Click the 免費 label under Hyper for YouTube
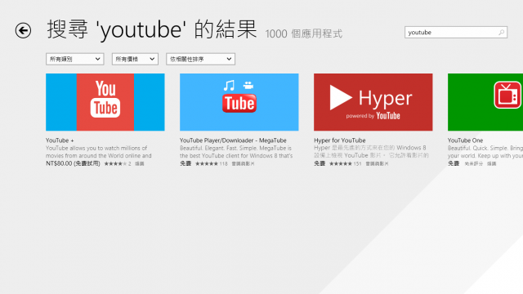 pos(320,163)
